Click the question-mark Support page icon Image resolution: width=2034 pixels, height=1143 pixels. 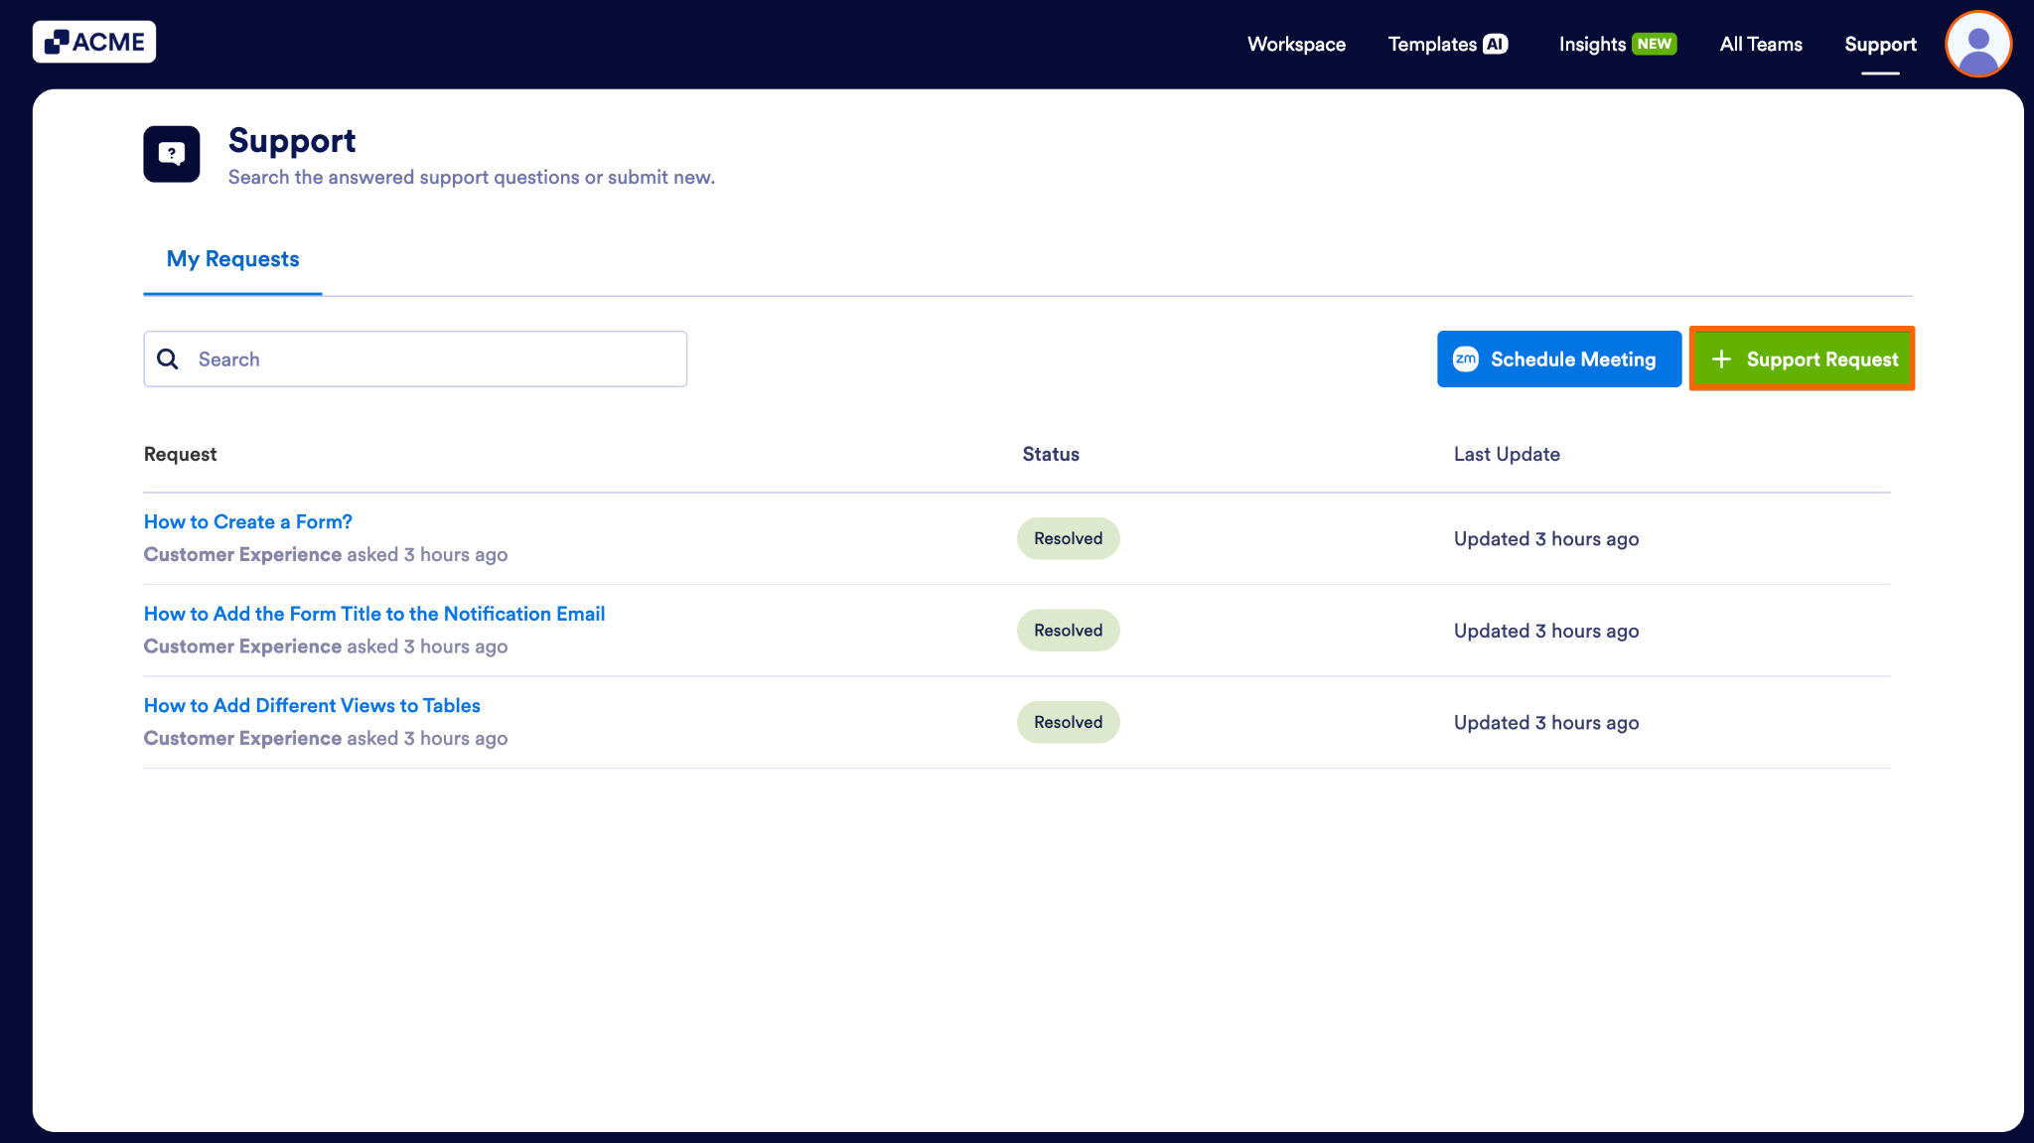tap(171, 153)
